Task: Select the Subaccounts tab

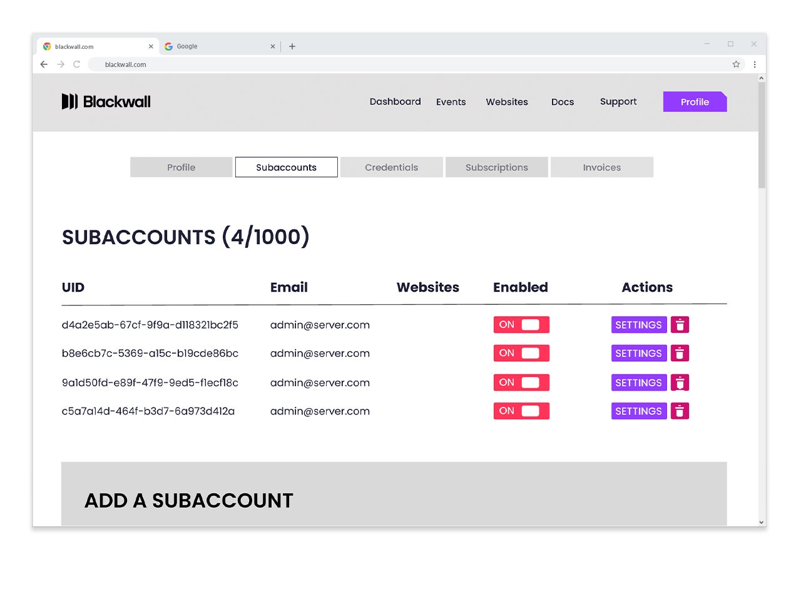Action: 287,167
